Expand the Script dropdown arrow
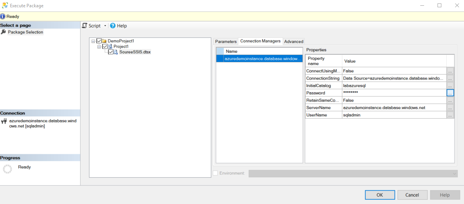The image size is (464, 204). 105,26
